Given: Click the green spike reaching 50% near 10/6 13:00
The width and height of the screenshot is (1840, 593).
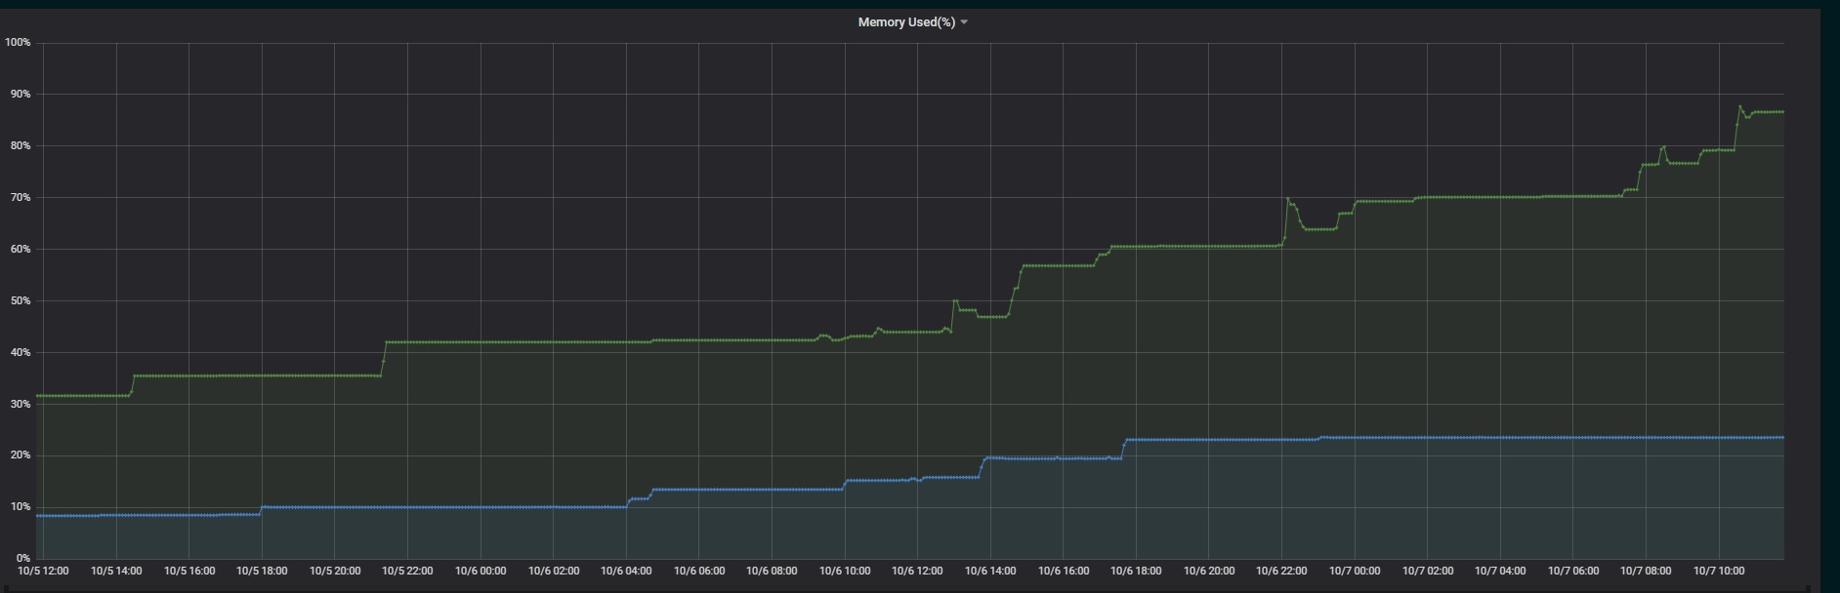Looking at the screenshot, I should [x=954, y=300].
